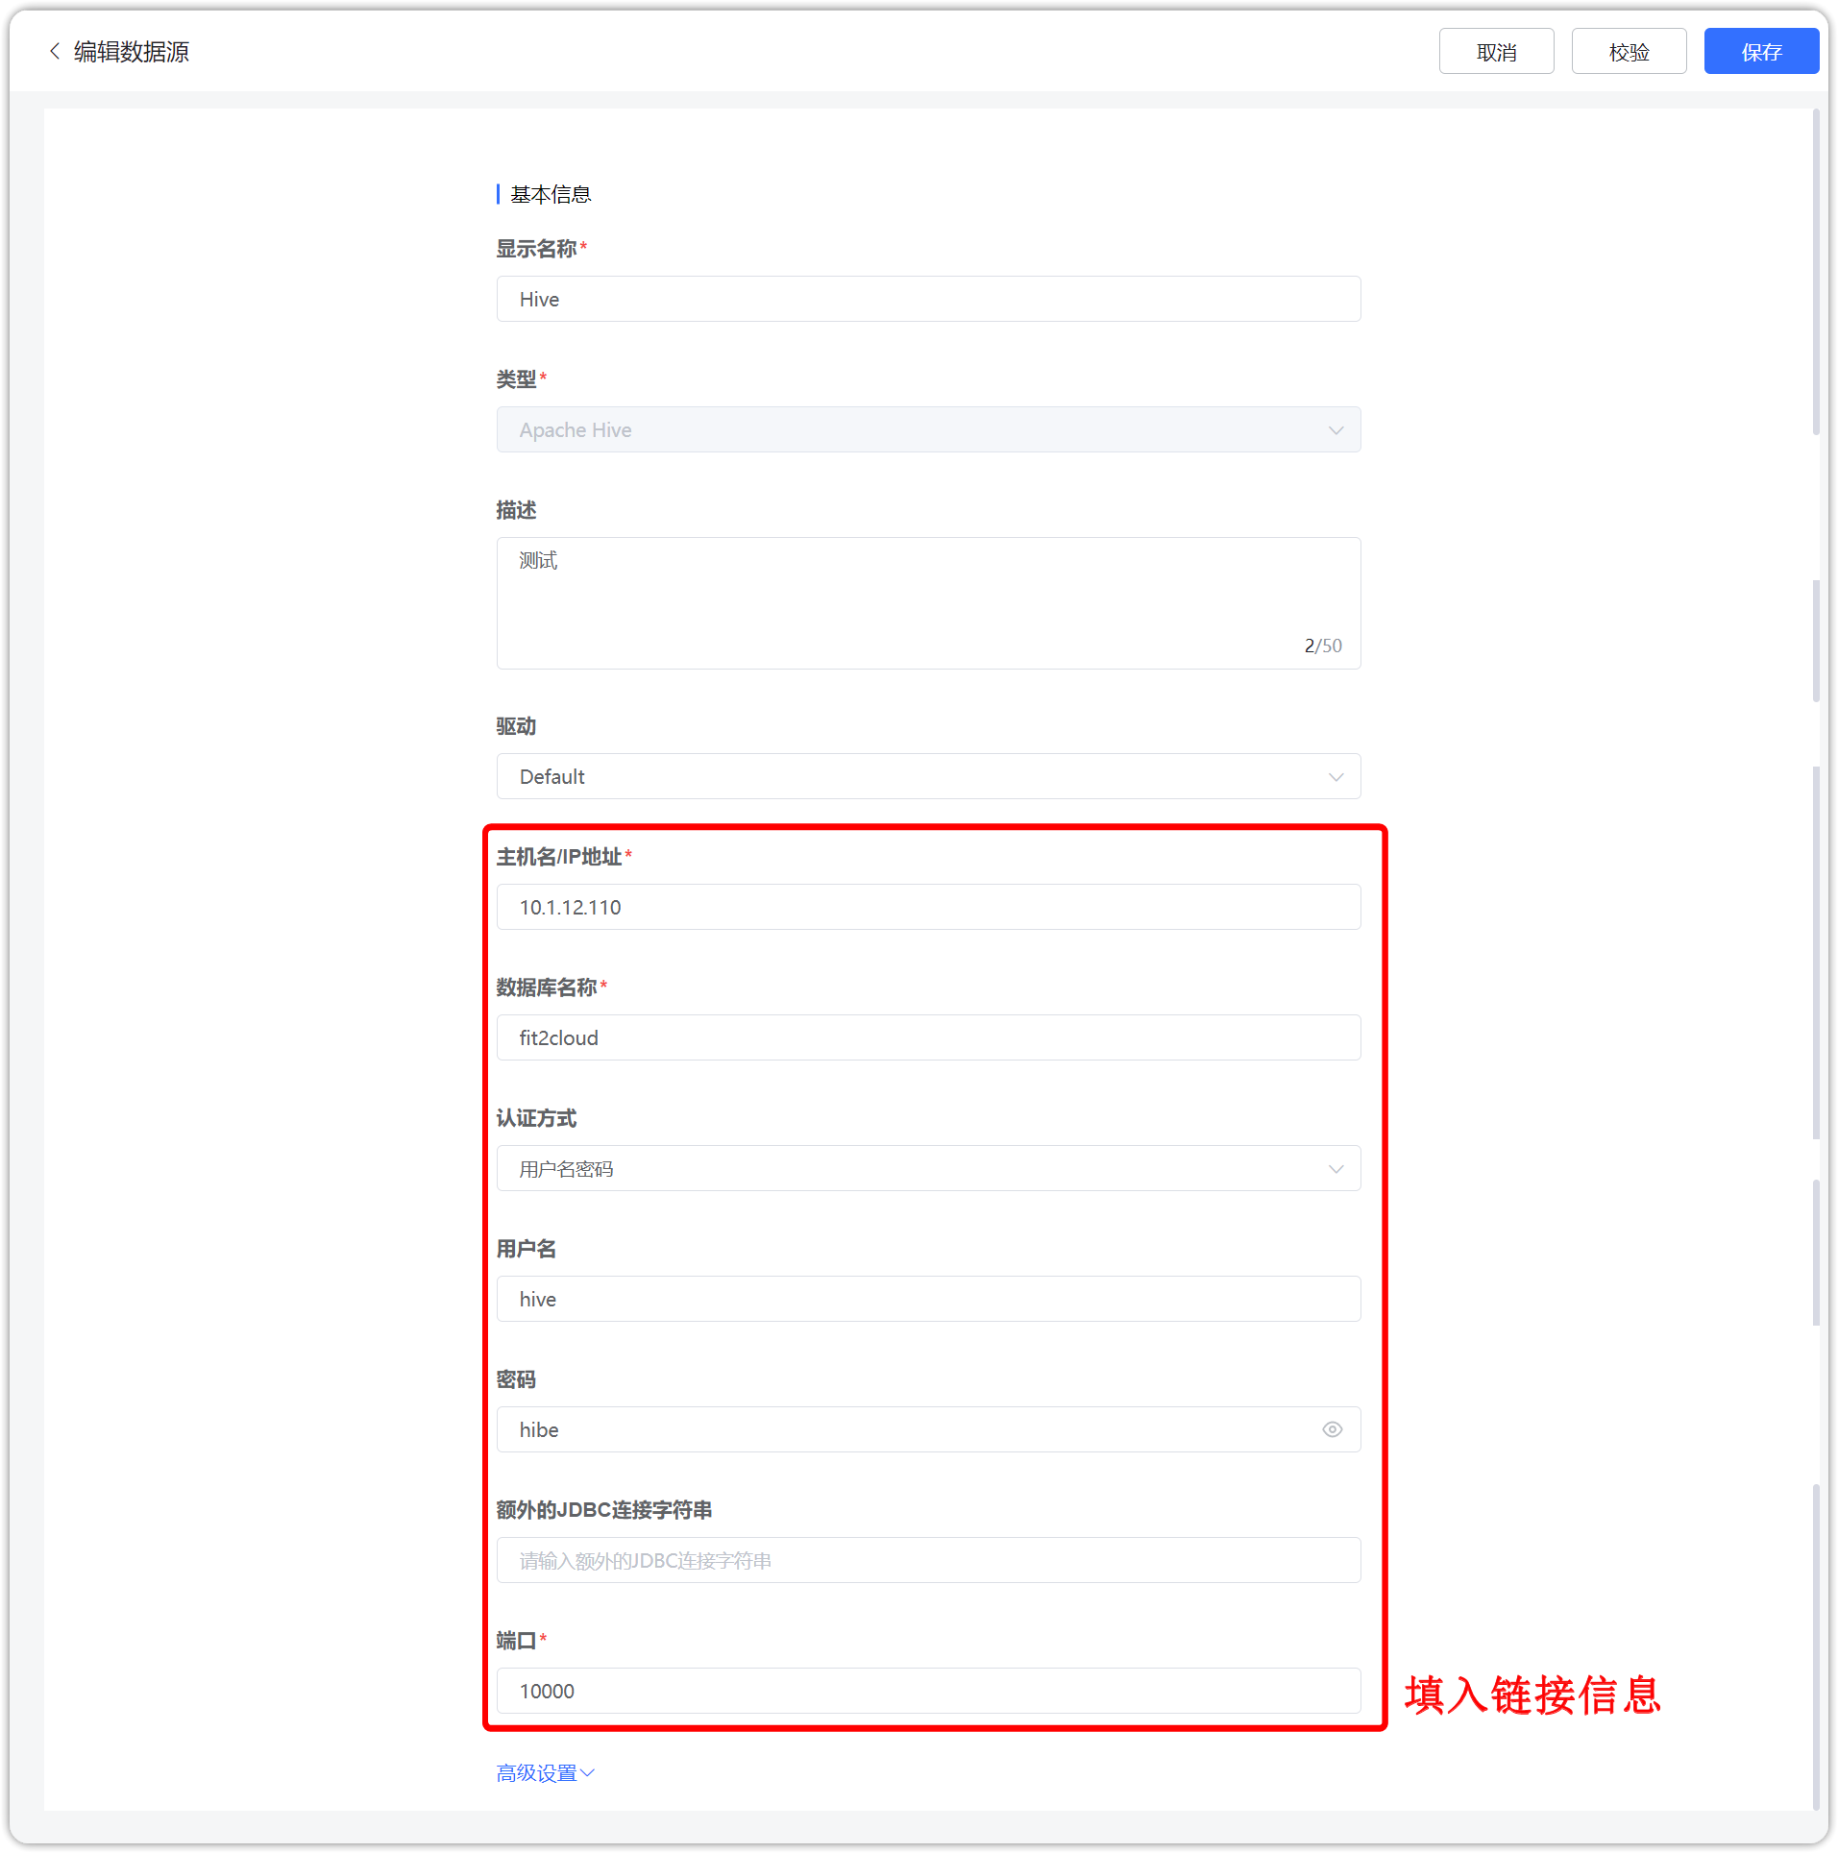Click the 认证方式 label
This screenshot has height=1853, width=1838.
[536, 1118]
